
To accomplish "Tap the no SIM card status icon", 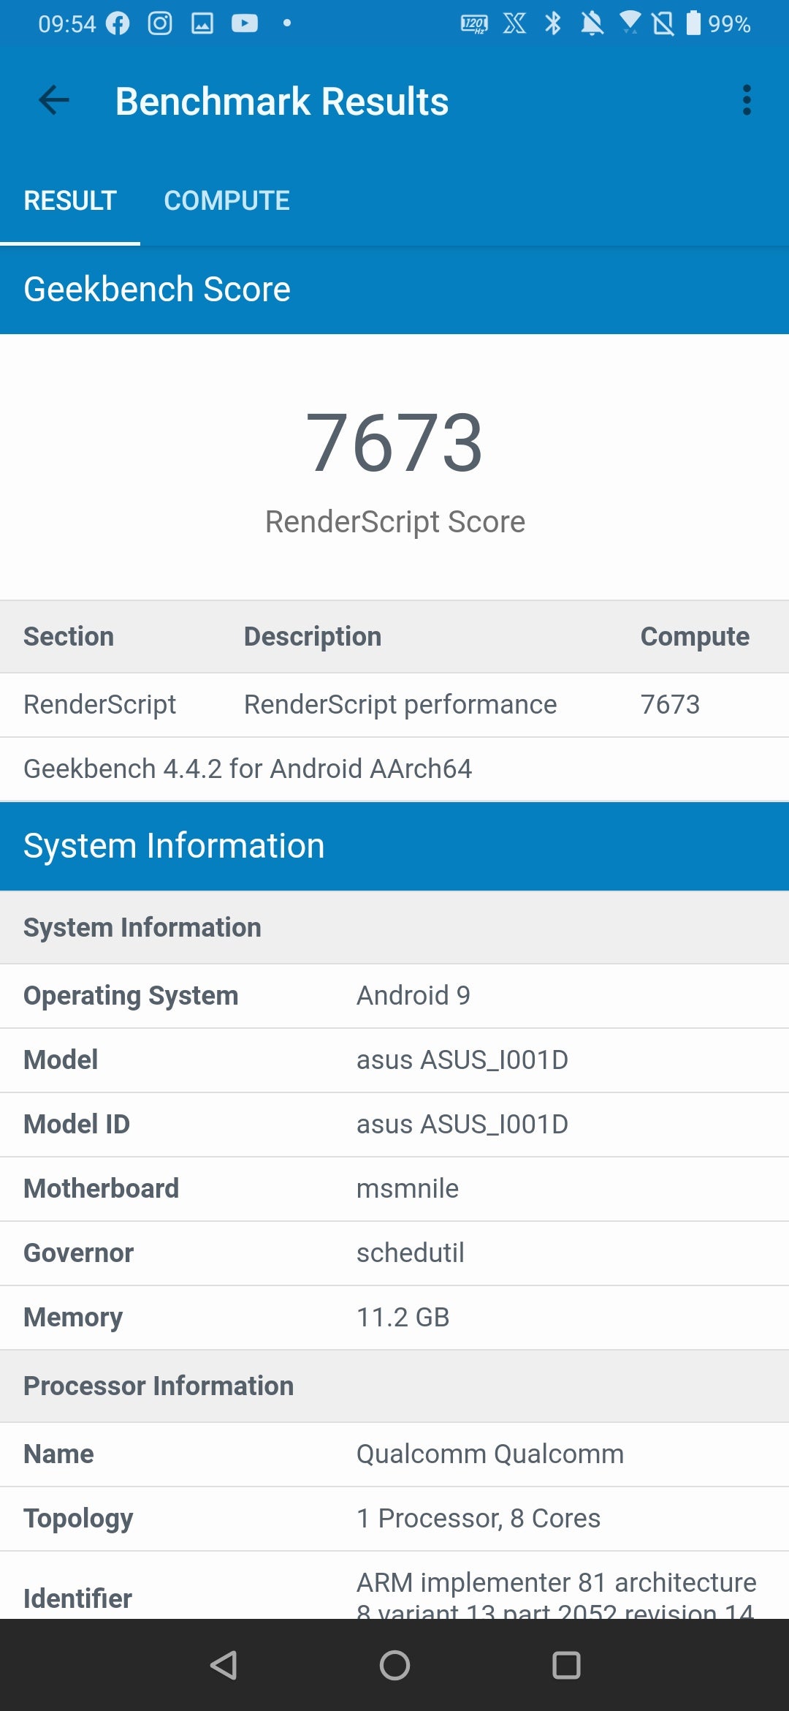I will (x=663, y=23).
